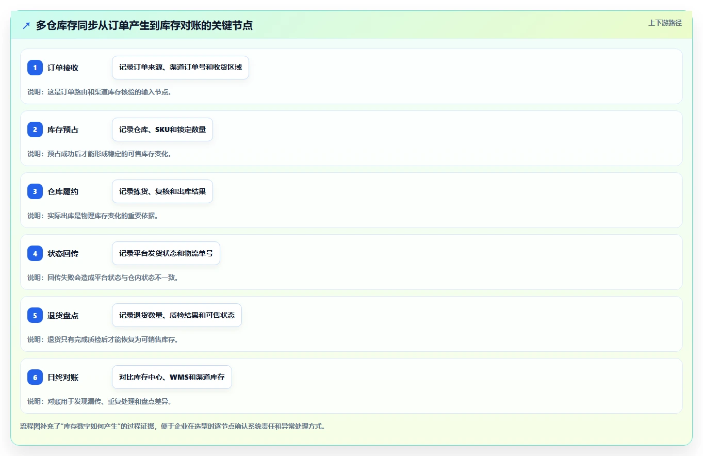Click the 库存预占 step name
The image size is (703, 456).
(63, 129)
